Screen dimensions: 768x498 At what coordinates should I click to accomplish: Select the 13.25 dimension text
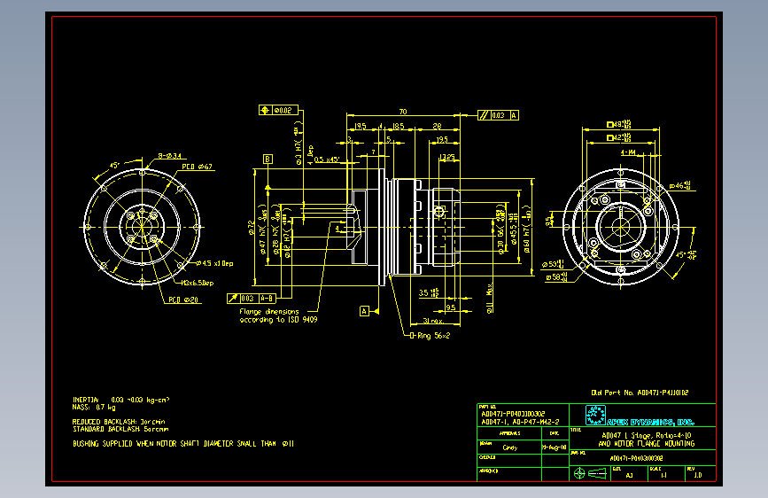[447, 158]
